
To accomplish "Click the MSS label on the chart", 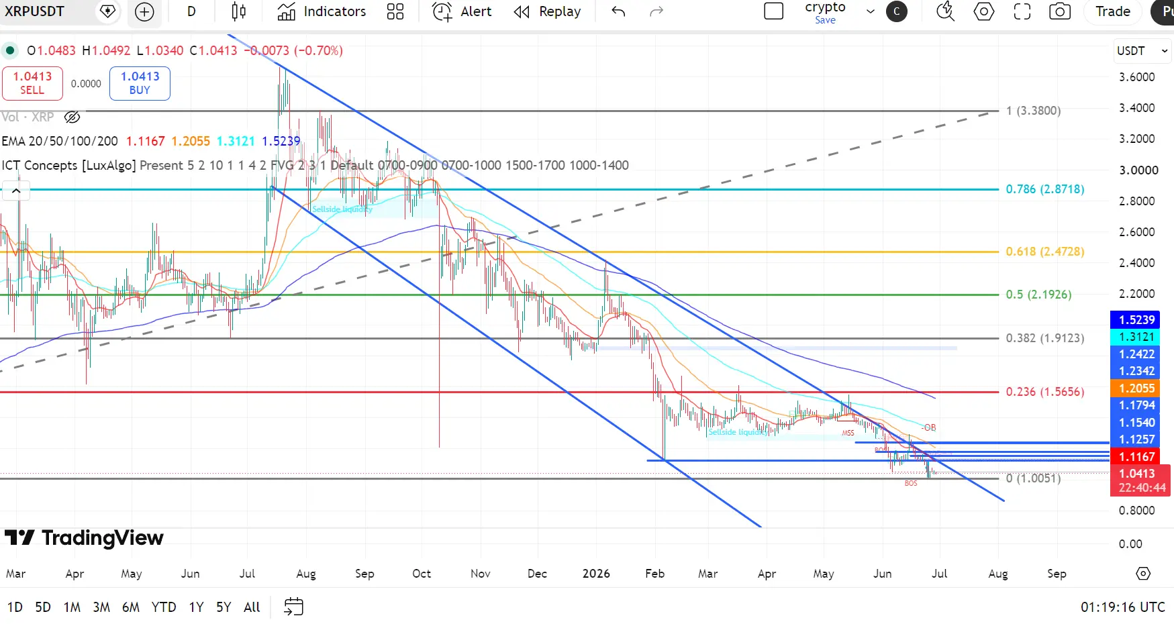I will [x=848, y=433].
